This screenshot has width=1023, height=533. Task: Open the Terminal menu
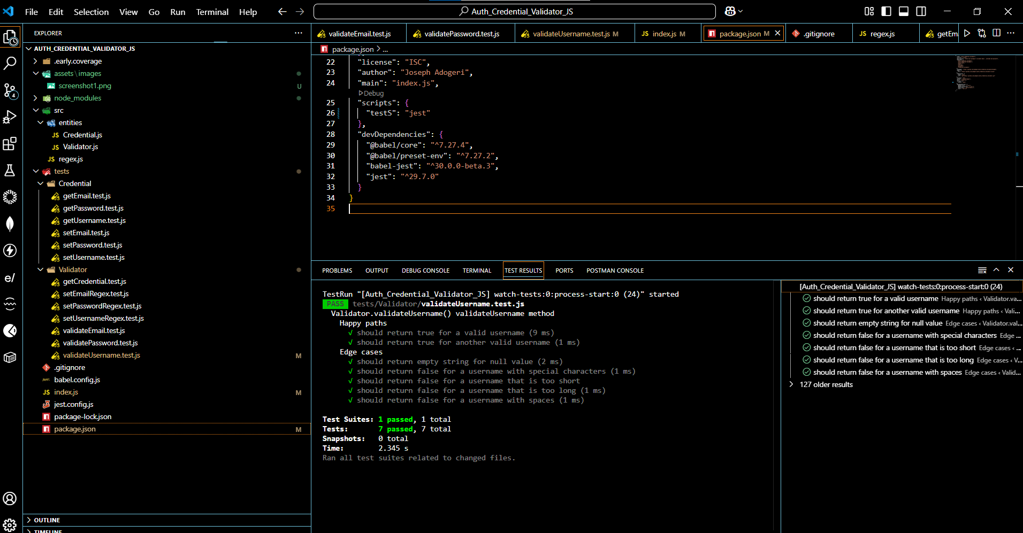tap(212, 12)
